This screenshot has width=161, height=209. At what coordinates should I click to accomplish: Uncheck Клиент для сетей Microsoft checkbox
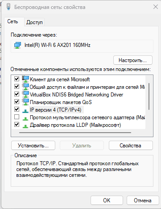[17, 79]
